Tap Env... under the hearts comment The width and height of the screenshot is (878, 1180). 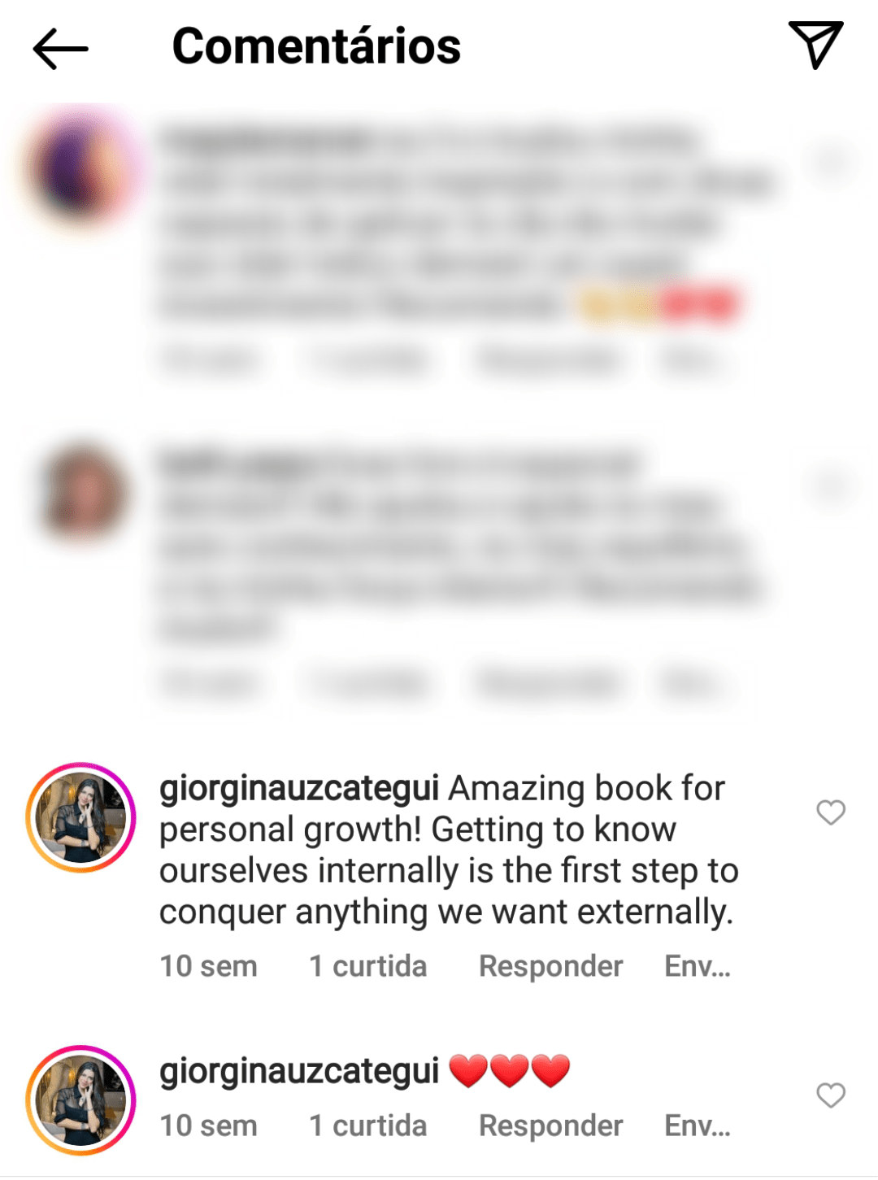coord(698,1126)
